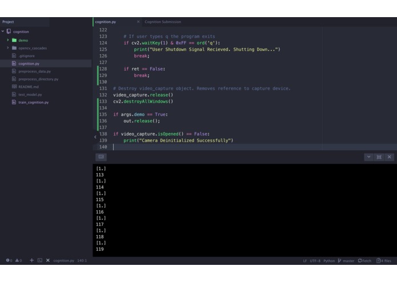Select the demo folder
Screen dimensions: 397x282
coord(23,40)
